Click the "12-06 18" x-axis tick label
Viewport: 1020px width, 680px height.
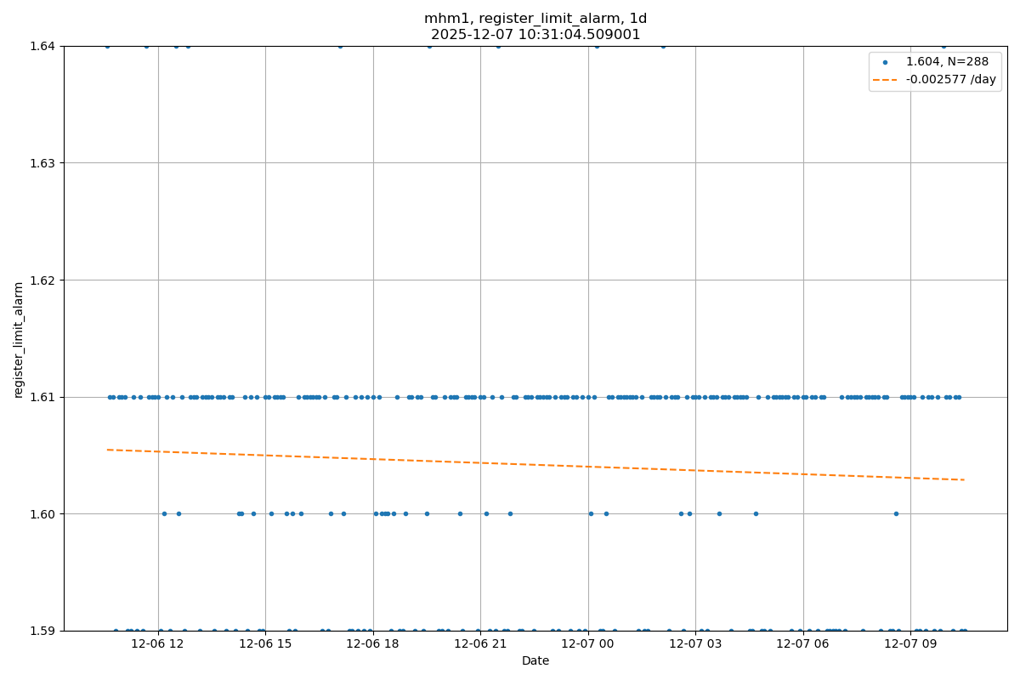tap(373, 645)
